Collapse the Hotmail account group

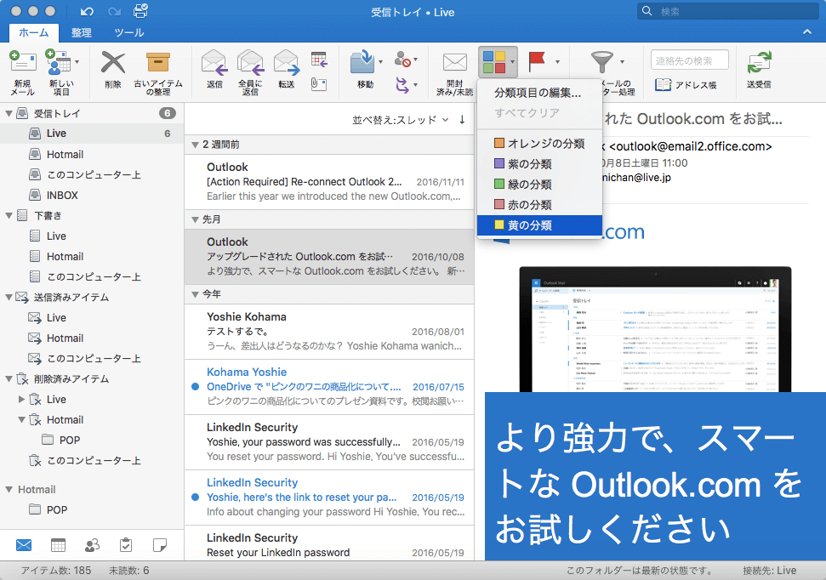tap(9, 489)
